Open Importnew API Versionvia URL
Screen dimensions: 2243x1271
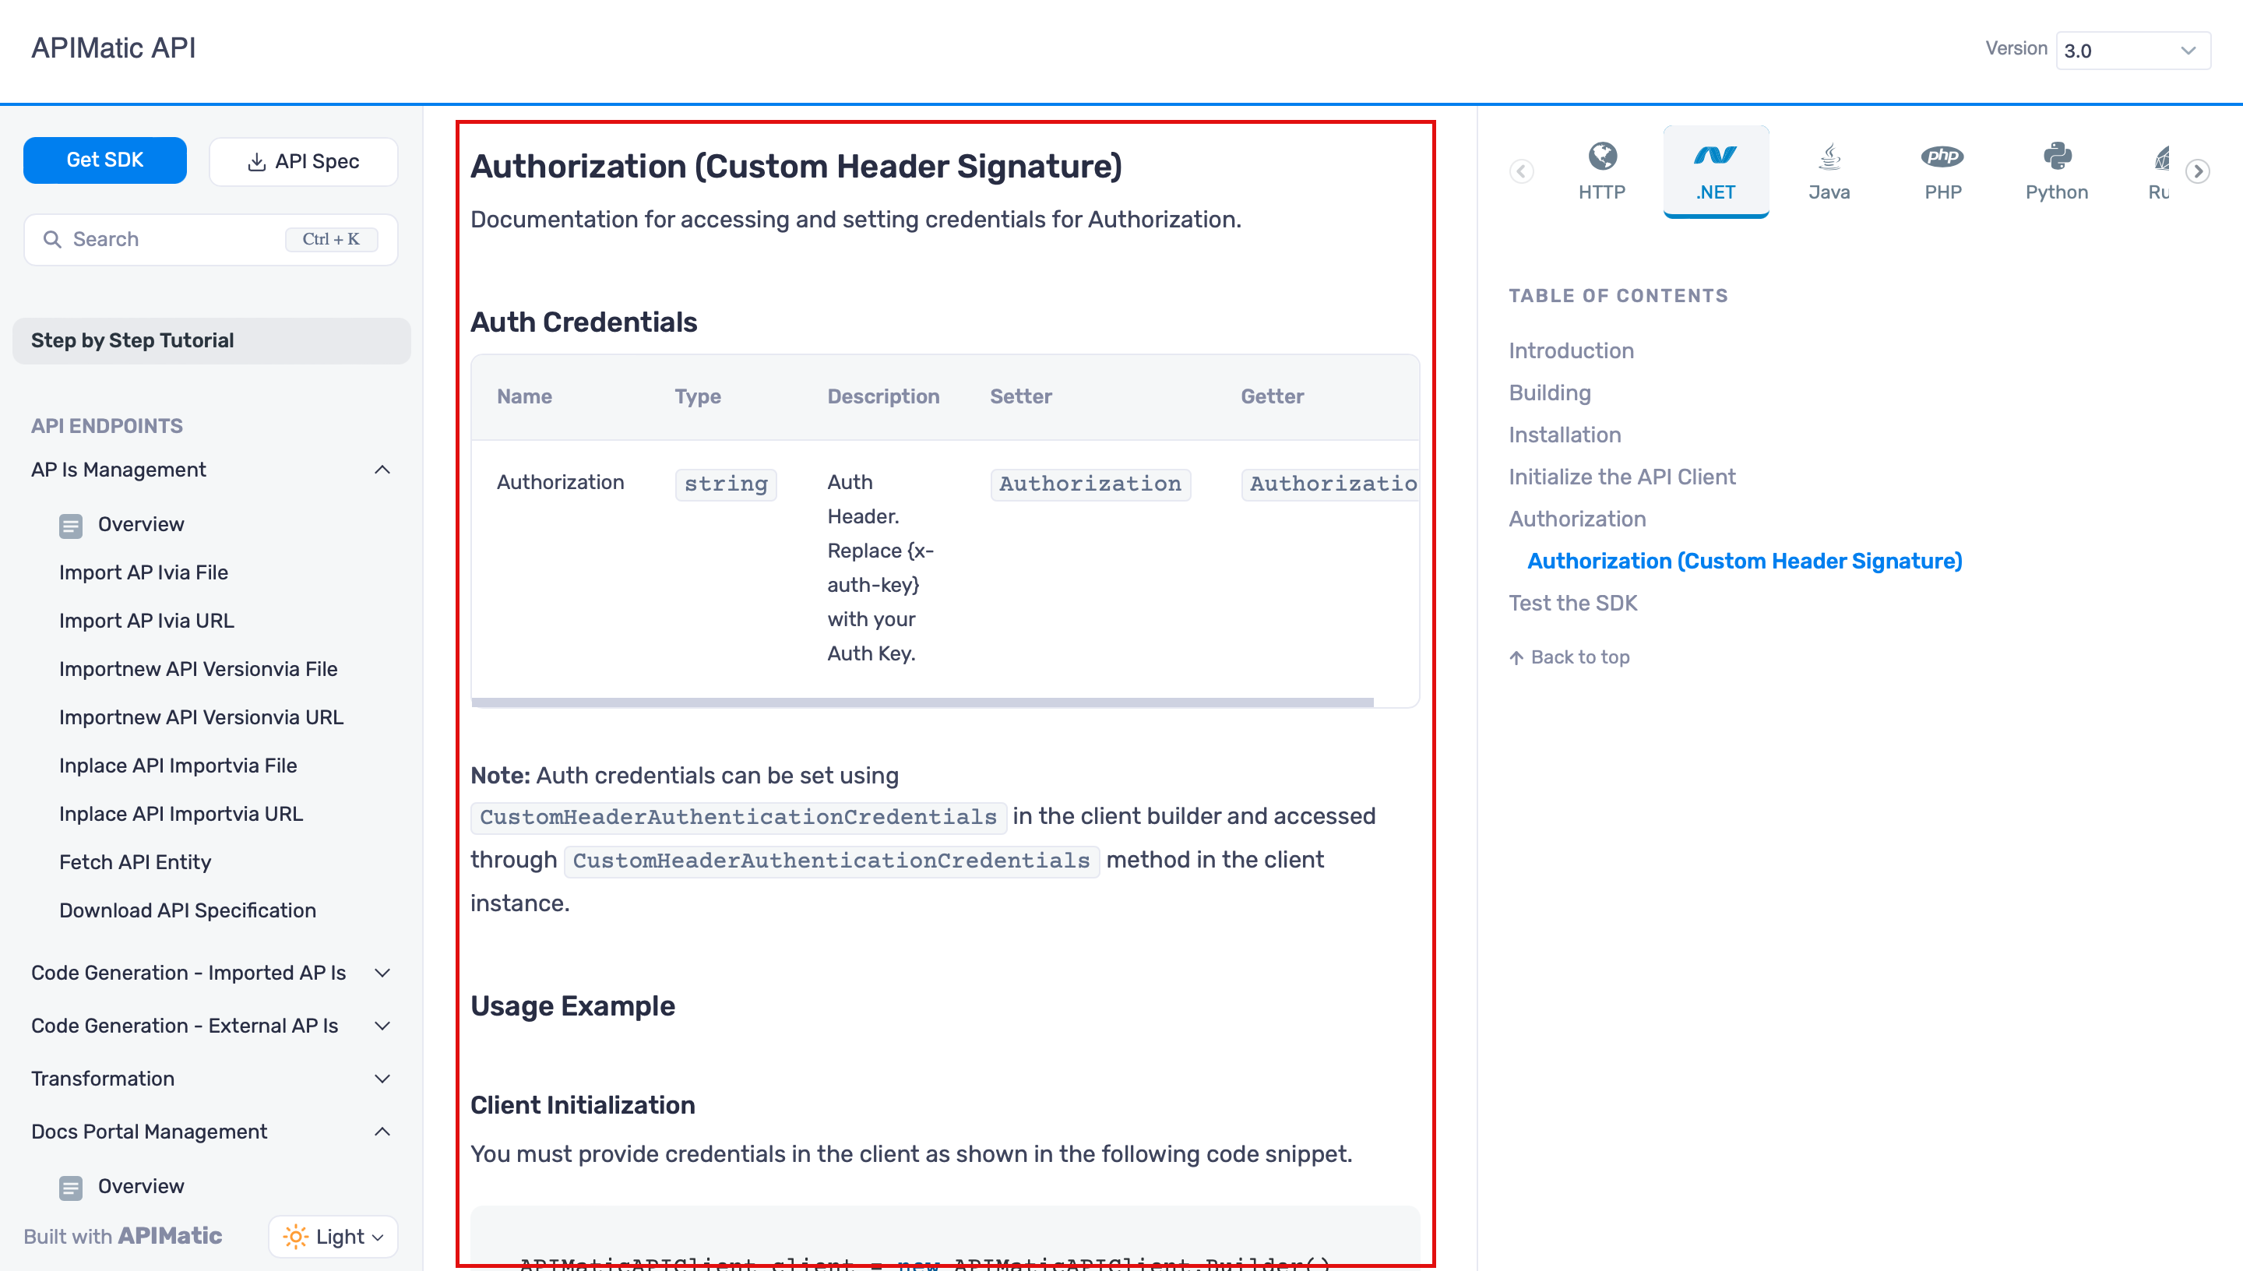tap(202, 717)
